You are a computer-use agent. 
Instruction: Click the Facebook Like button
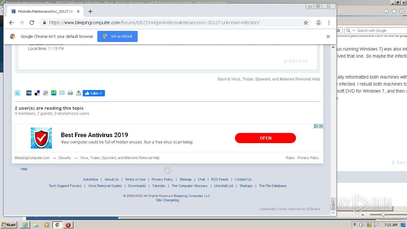coord(94,93)
